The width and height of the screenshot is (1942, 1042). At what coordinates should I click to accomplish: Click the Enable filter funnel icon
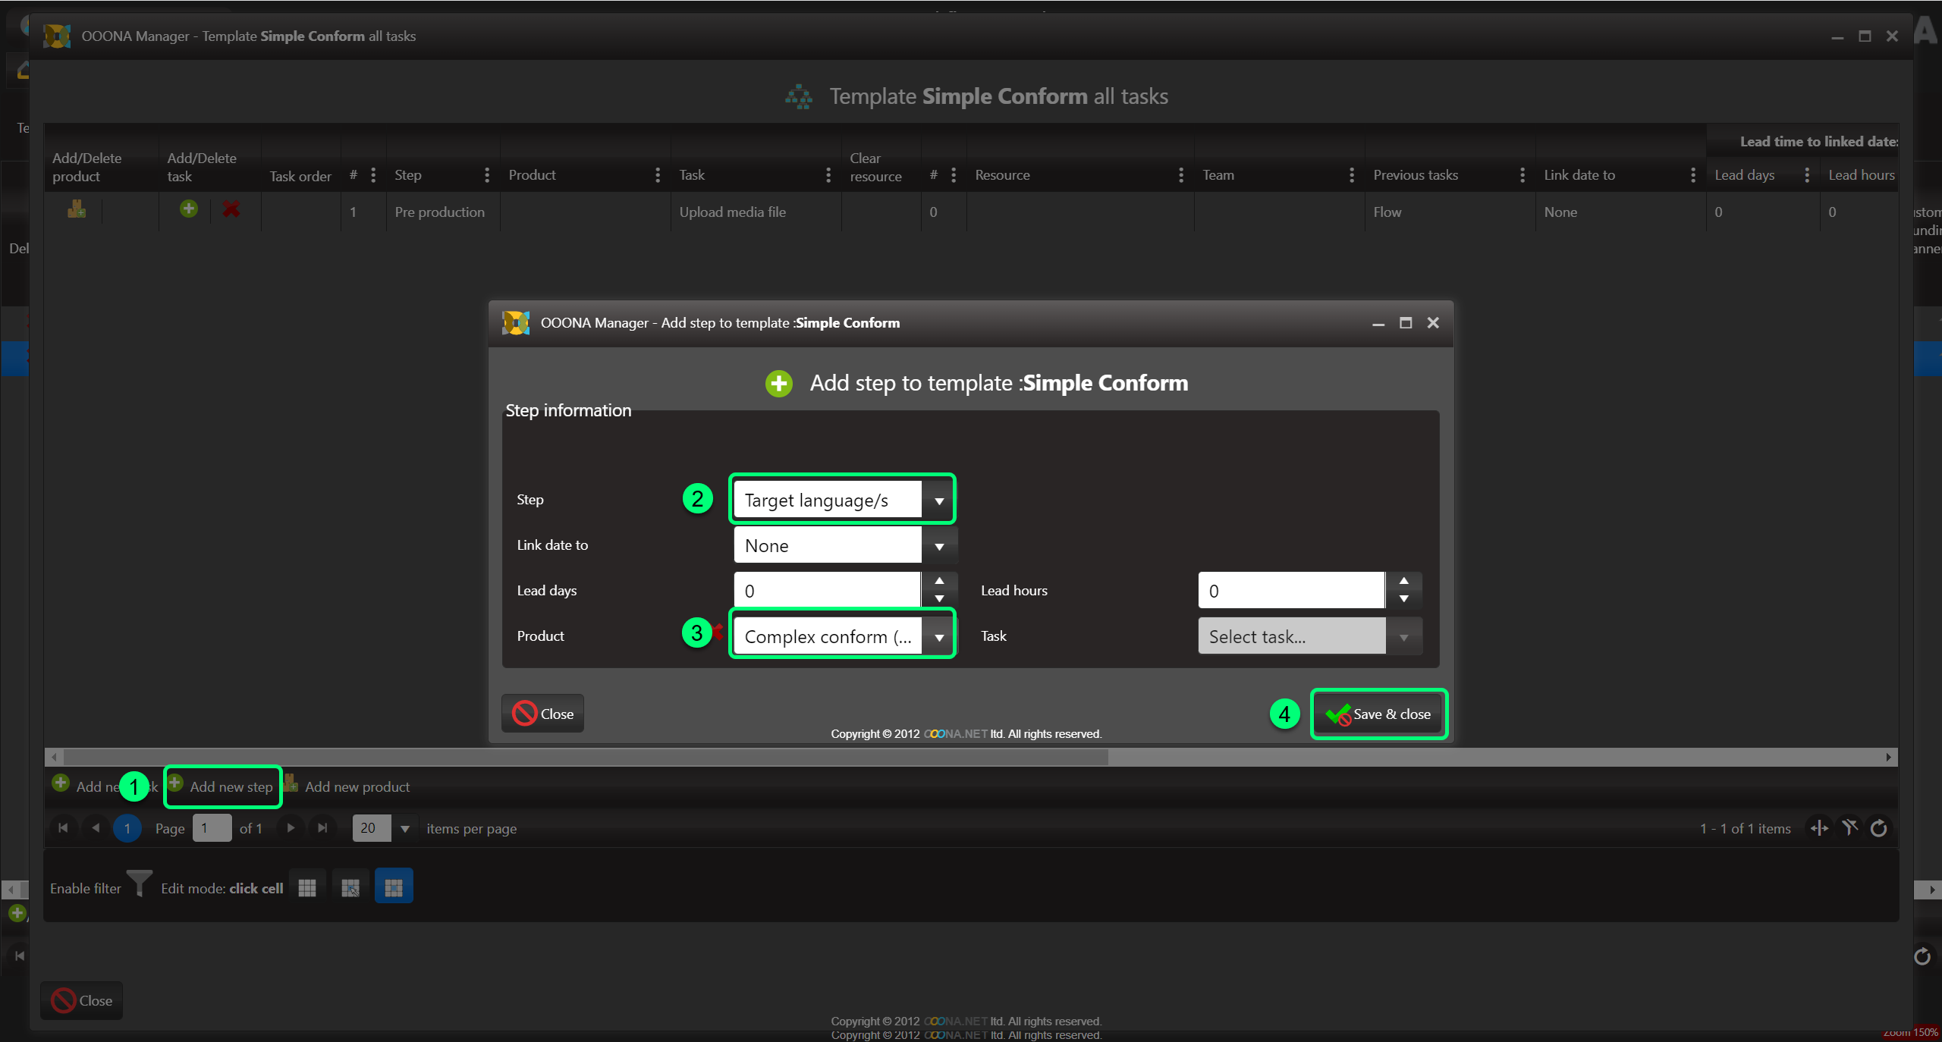coord(139,884)
